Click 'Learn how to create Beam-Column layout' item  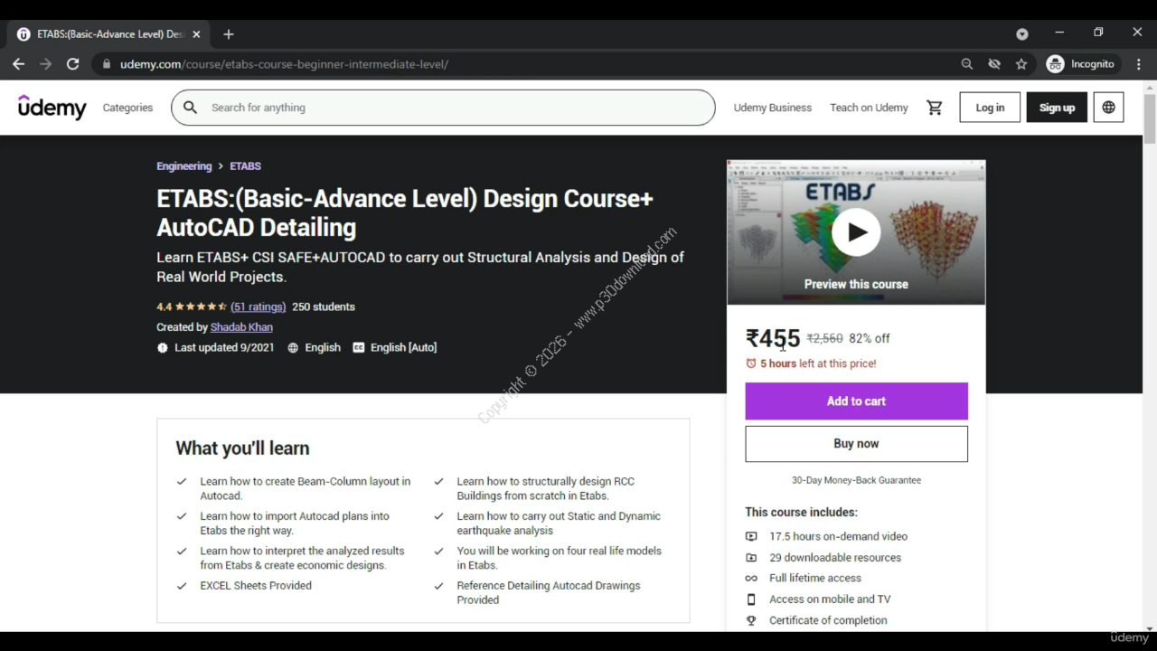306,488
